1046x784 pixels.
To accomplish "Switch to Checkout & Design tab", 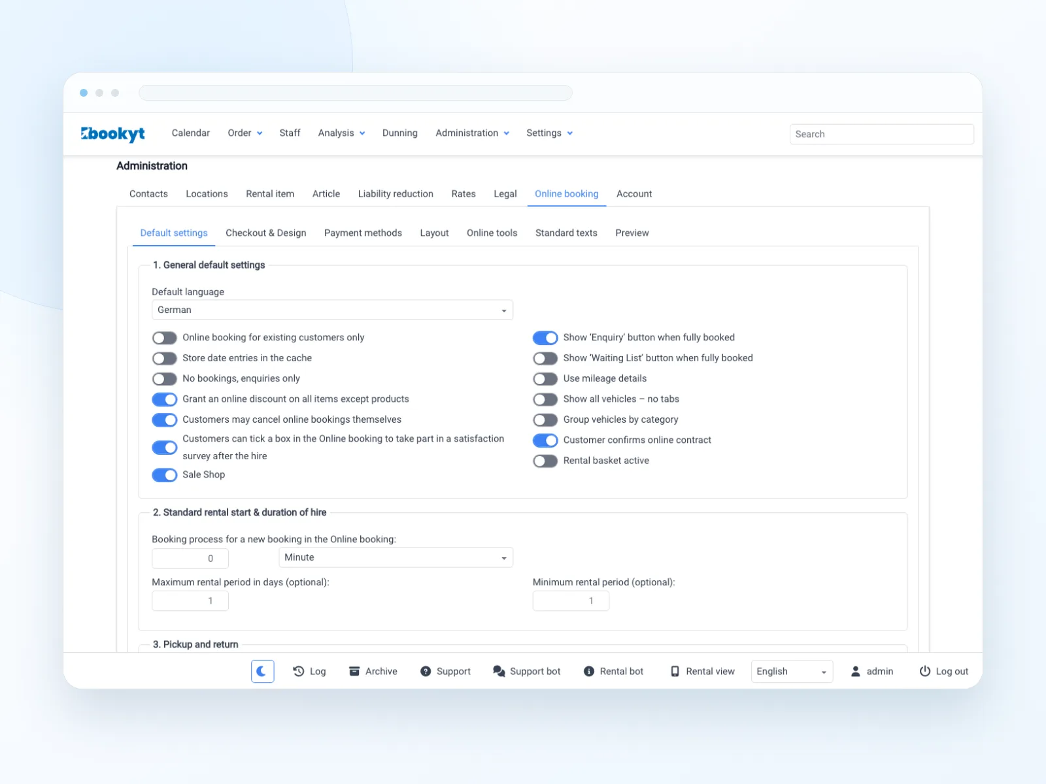I will [x=266, y=233].
